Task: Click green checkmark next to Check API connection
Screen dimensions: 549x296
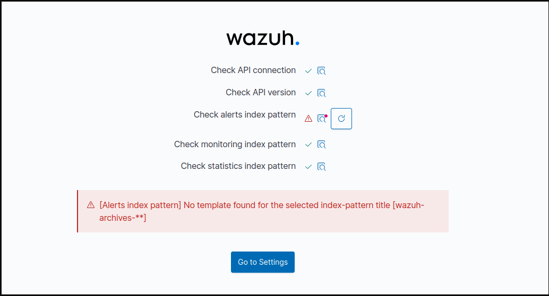Action: (308, 70)
